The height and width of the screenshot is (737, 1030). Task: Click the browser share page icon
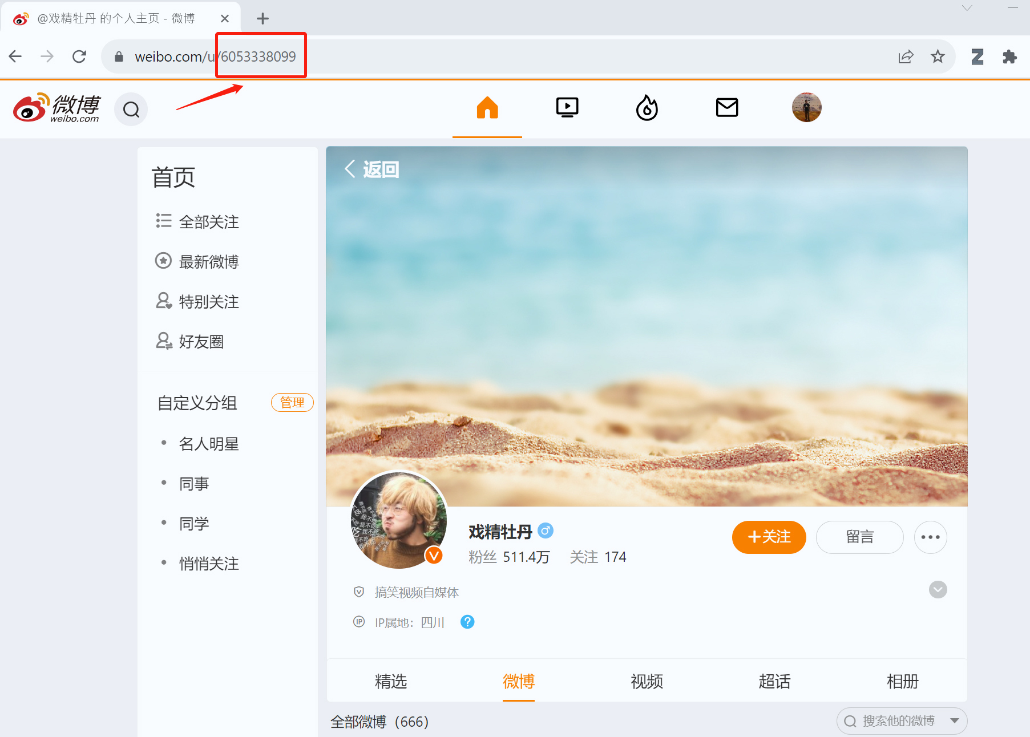[x=906, y=56]
